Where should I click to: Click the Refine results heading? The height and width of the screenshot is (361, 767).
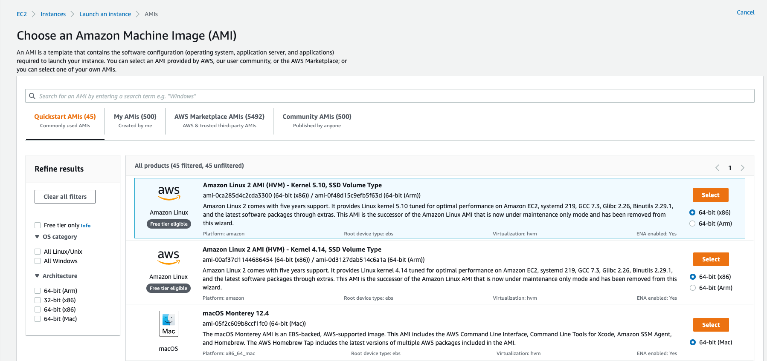59,169
